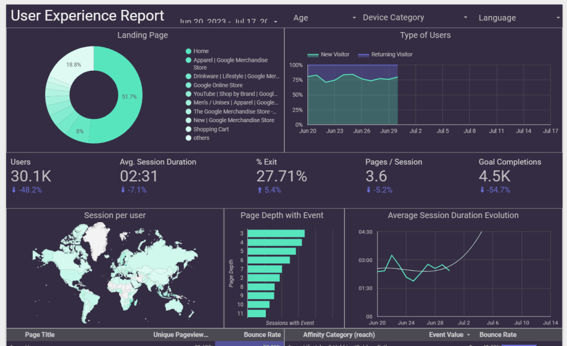This screenshot has width=567, height=346.
Task: Expand the Age filter dropdown
Action: click(x=354, y=18)
